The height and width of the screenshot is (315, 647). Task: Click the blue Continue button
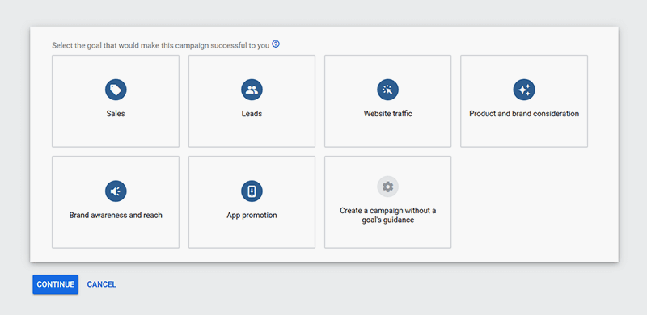pos(55,284)
